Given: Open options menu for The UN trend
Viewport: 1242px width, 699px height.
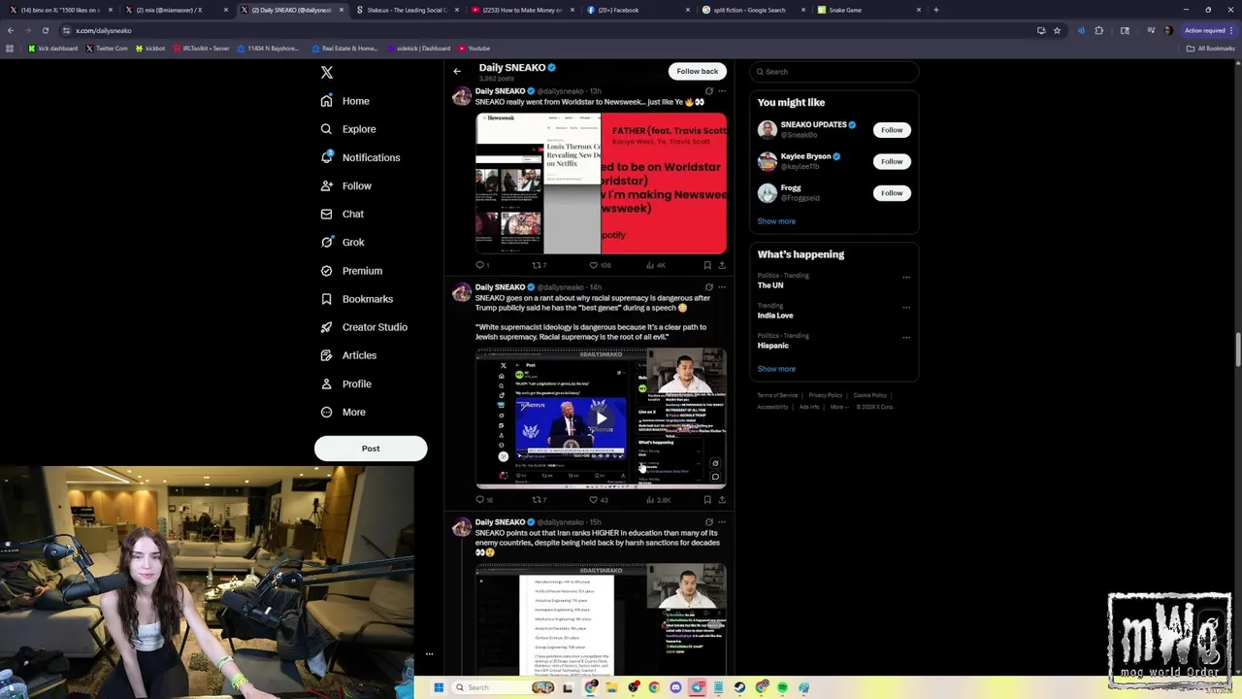Looking at the screenshot, I should 906,277.
